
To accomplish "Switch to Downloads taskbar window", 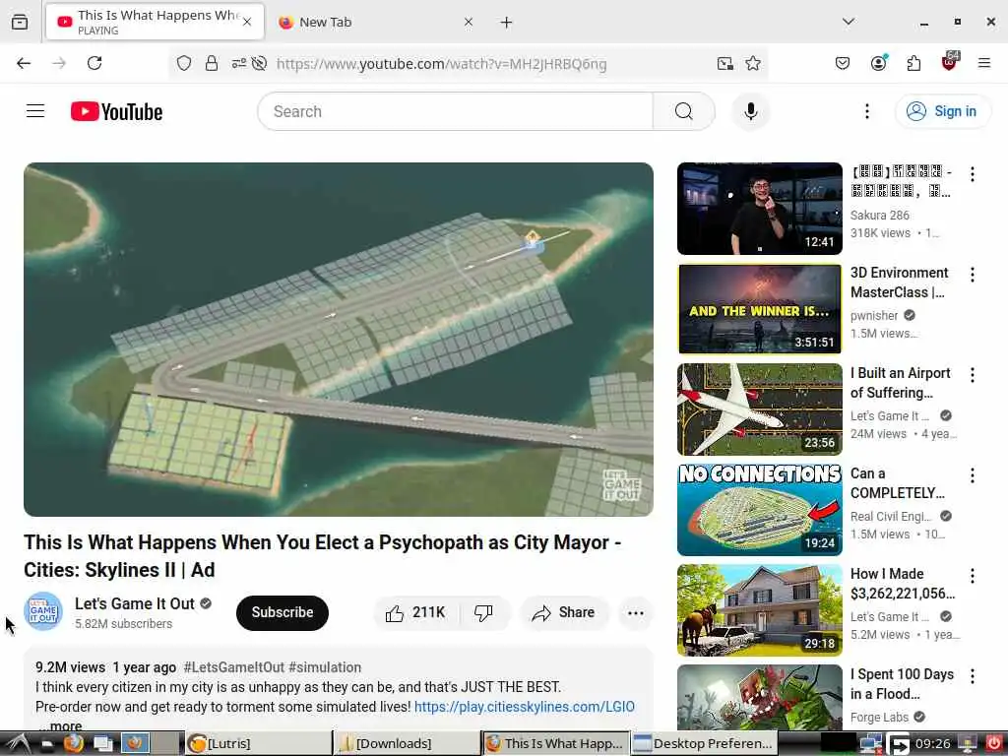I will (x=407, y=743).
